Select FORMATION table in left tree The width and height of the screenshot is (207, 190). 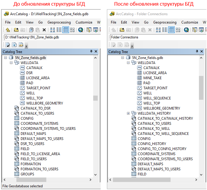(x=31, y=164)
